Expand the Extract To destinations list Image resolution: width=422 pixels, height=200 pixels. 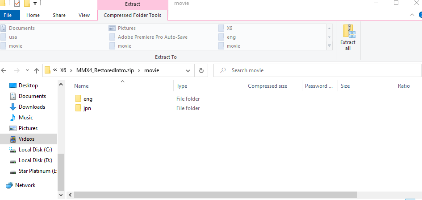point(330,46)
